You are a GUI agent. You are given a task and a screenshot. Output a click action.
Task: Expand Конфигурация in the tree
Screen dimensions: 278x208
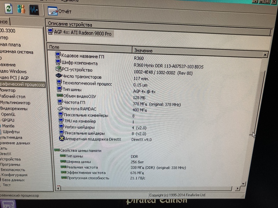pyautogui.click(x=14, y=175)
